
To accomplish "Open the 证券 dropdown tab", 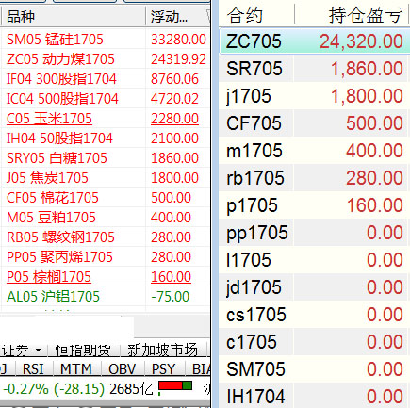I will coord(22,351).
